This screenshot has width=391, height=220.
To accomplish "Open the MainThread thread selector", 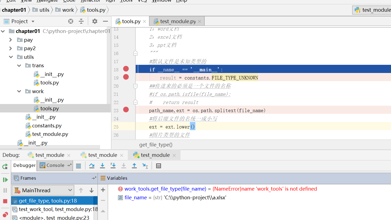I will coord(43,190).
